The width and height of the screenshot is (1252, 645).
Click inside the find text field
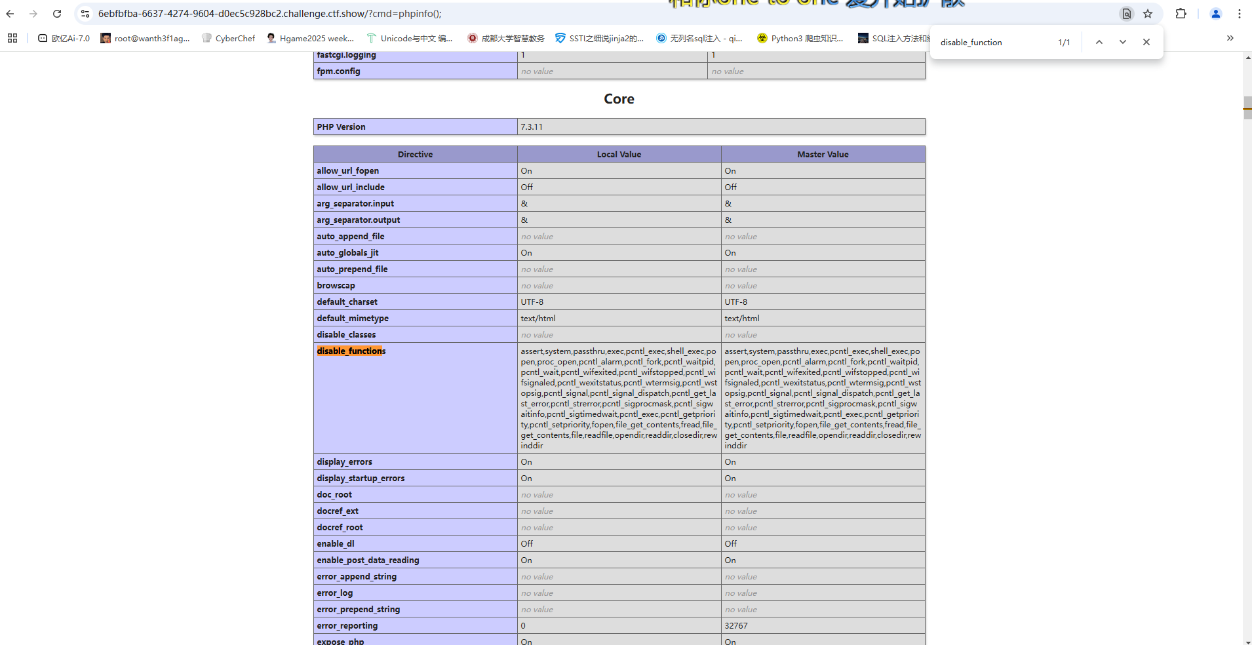(993, 42)
